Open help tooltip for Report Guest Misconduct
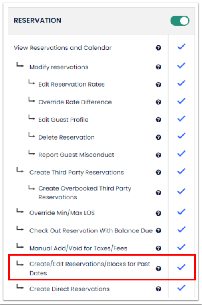 tap(158, 155)
